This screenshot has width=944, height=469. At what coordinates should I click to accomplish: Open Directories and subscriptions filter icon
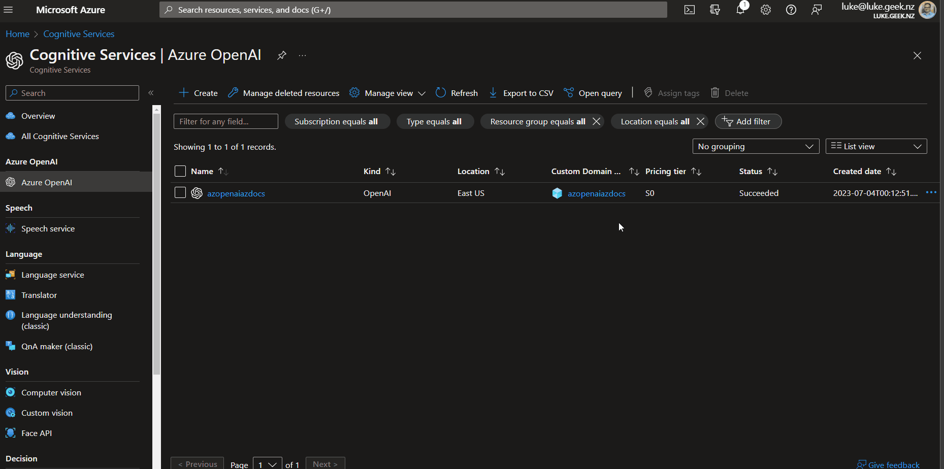click(715, 10)
